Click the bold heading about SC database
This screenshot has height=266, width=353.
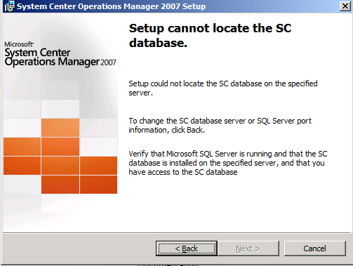[x=210, y=35]
